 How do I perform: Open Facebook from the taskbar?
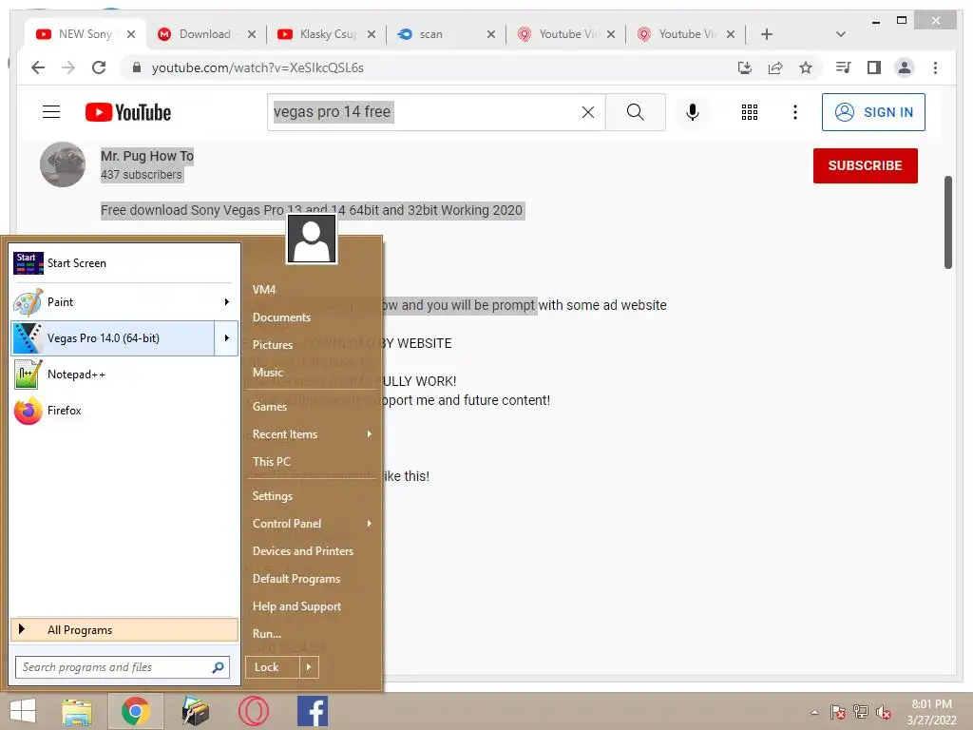pos(312,711)
